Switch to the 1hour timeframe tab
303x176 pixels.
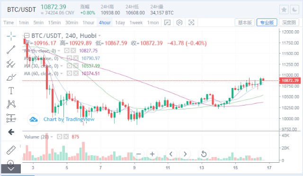click(x=89, y=23)
